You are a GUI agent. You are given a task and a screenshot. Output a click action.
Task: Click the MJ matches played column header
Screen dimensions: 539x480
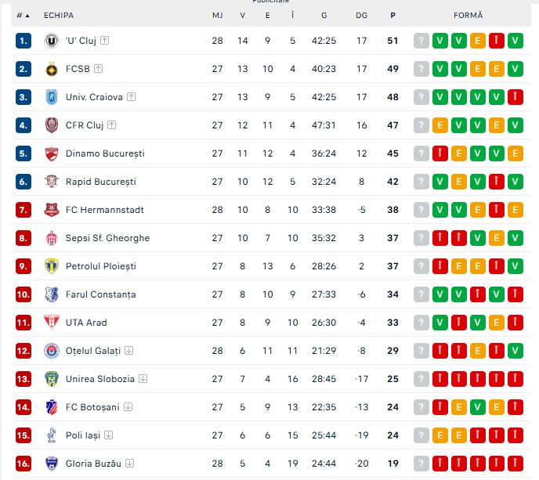point(217,15)
